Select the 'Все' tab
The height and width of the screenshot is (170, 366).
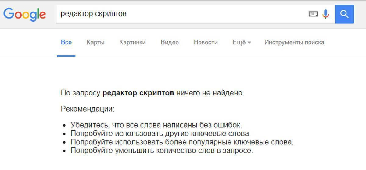click(66, 42)
